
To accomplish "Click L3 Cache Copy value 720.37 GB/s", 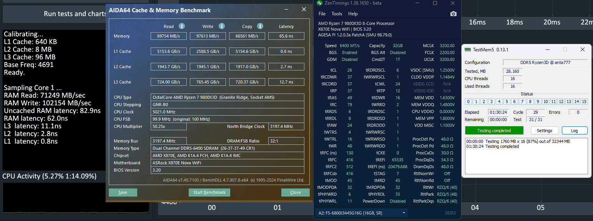I will coord(247,82).
